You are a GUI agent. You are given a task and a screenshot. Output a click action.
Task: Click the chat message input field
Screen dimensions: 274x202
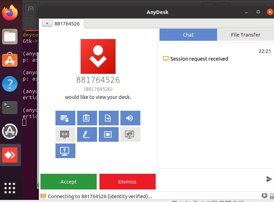pos(212,179)
